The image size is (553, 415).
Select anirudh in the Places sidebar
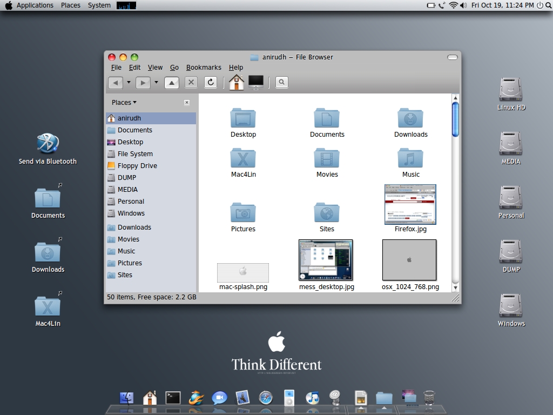coord(151,118)
